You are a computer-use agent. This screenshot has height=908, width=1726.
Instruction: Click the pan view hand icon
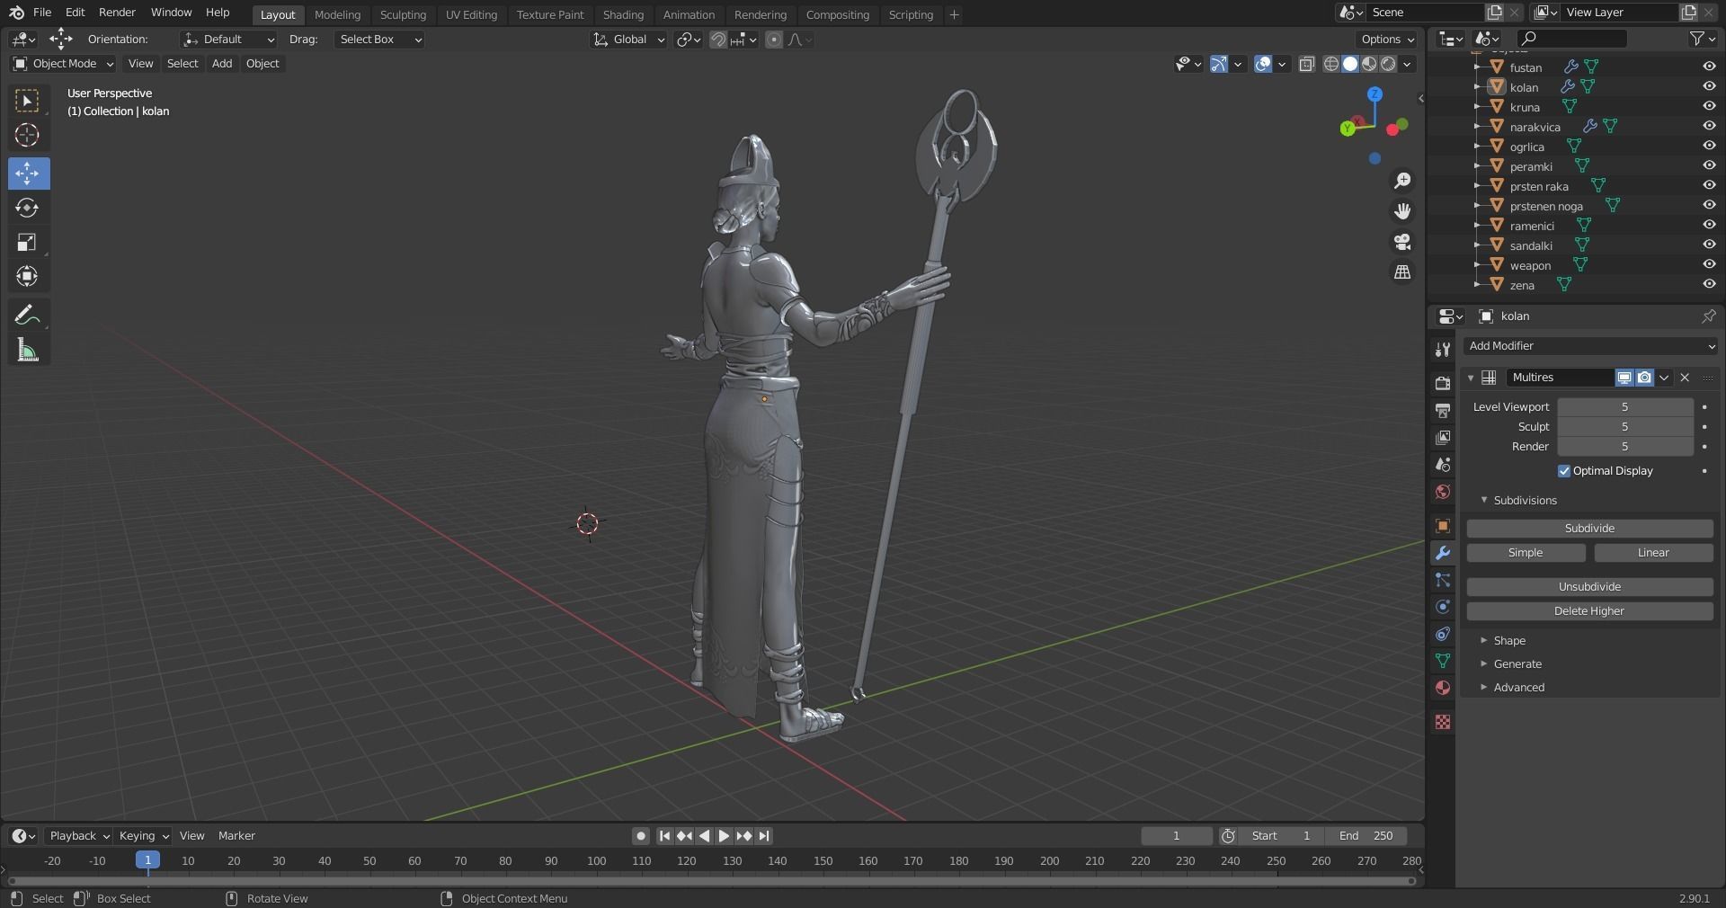[1402, 211]
